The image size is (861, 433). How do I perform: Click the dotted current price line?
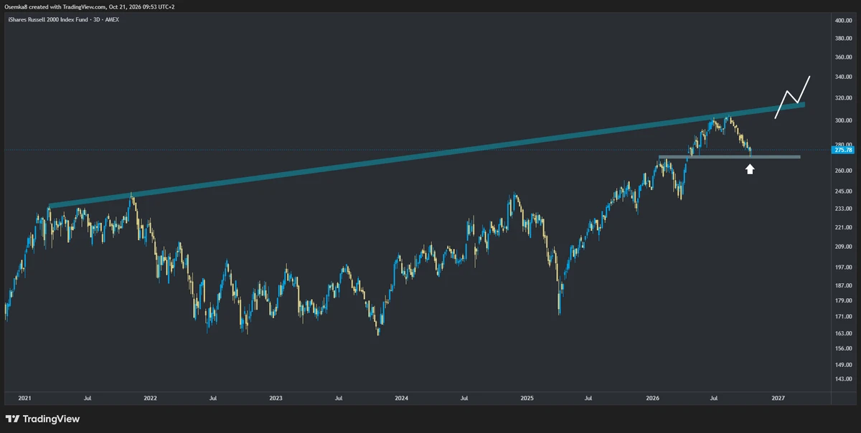click(x=416, y=150)
